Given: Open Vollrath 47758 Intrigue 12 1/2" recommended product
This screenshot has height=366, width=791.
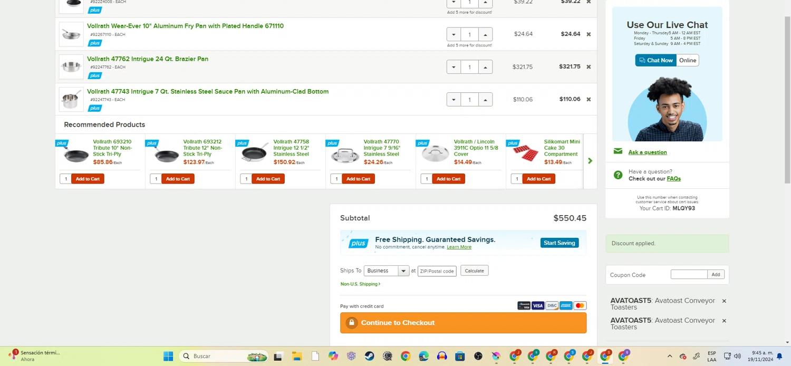Looking at the screenshot, I should point(292,148).
